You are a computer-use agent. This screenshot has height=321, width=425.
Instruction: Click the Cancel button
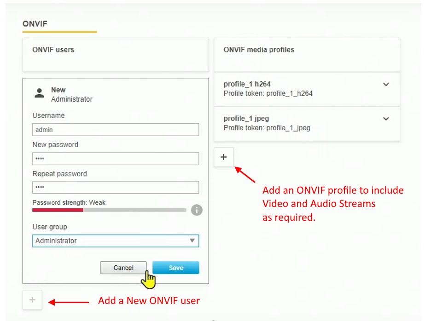pos(123,268)
